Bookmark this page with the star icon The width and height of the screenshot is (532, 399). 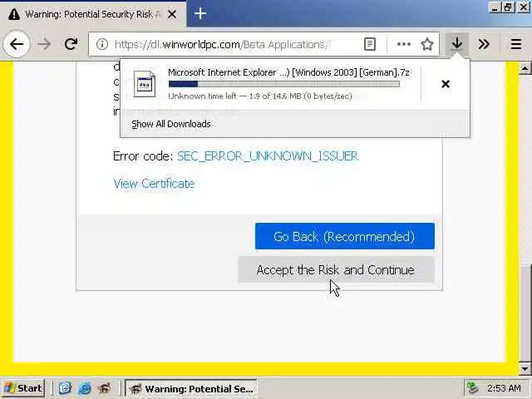click(426, 44)
